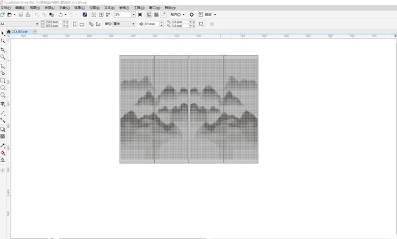Expand the A4 page size dropdown
The image size is (397, 239).
(x=37, y=24)
